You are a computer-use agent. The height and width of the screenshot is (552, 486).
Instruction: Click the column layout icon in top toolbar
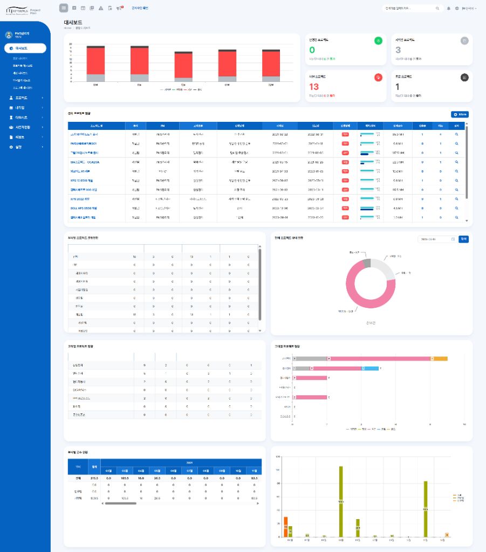(83, 8)
